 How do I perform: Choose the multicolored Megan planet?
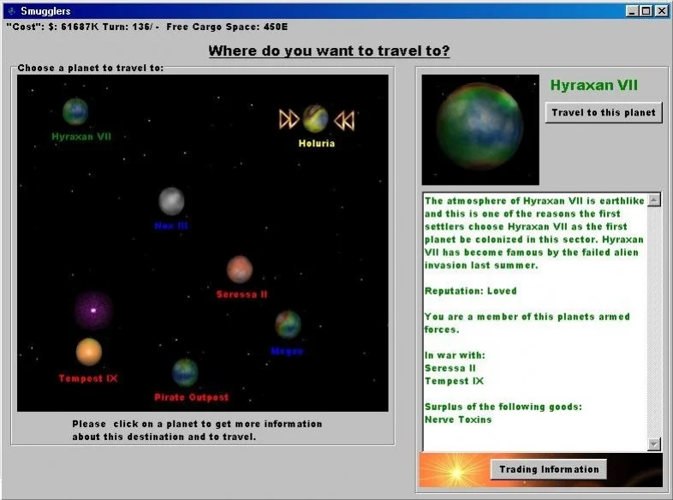(288, 324)
